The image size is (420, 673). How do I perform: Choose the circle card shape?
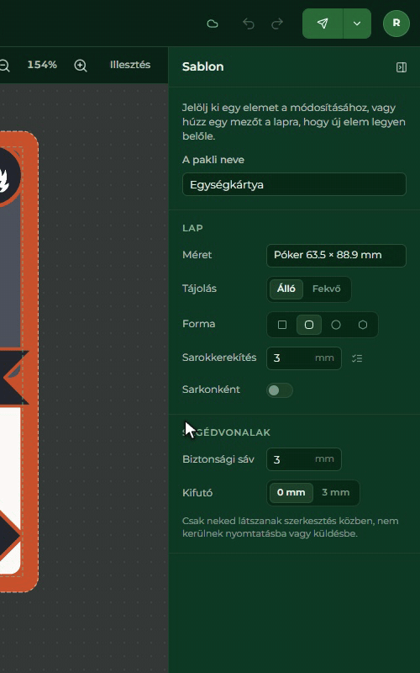tap(336, 325)
